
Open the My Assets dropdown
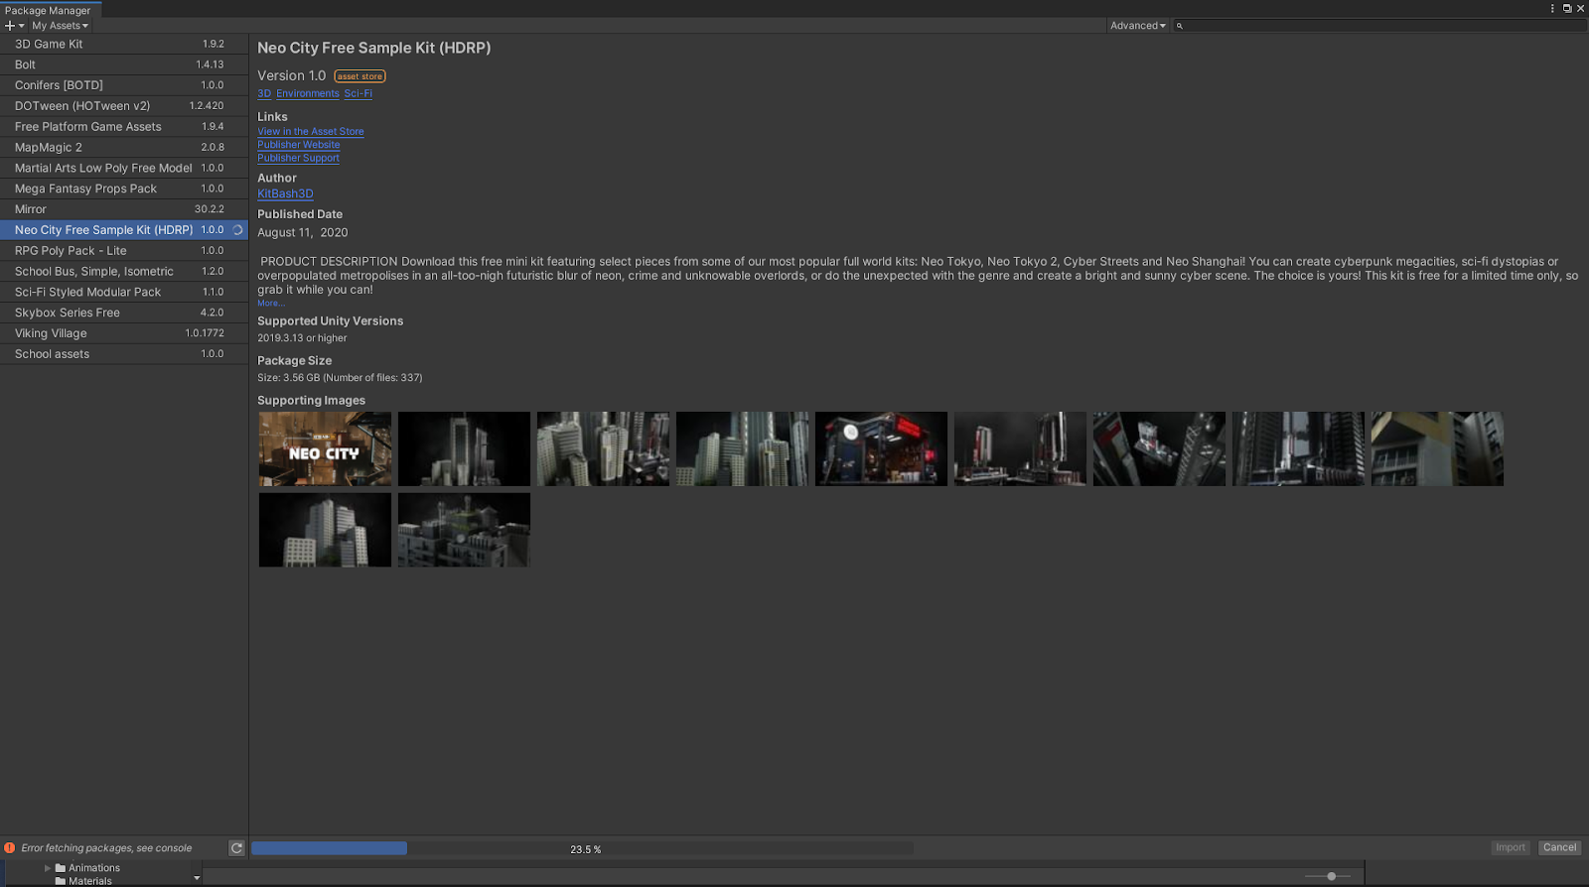[60, 26]
